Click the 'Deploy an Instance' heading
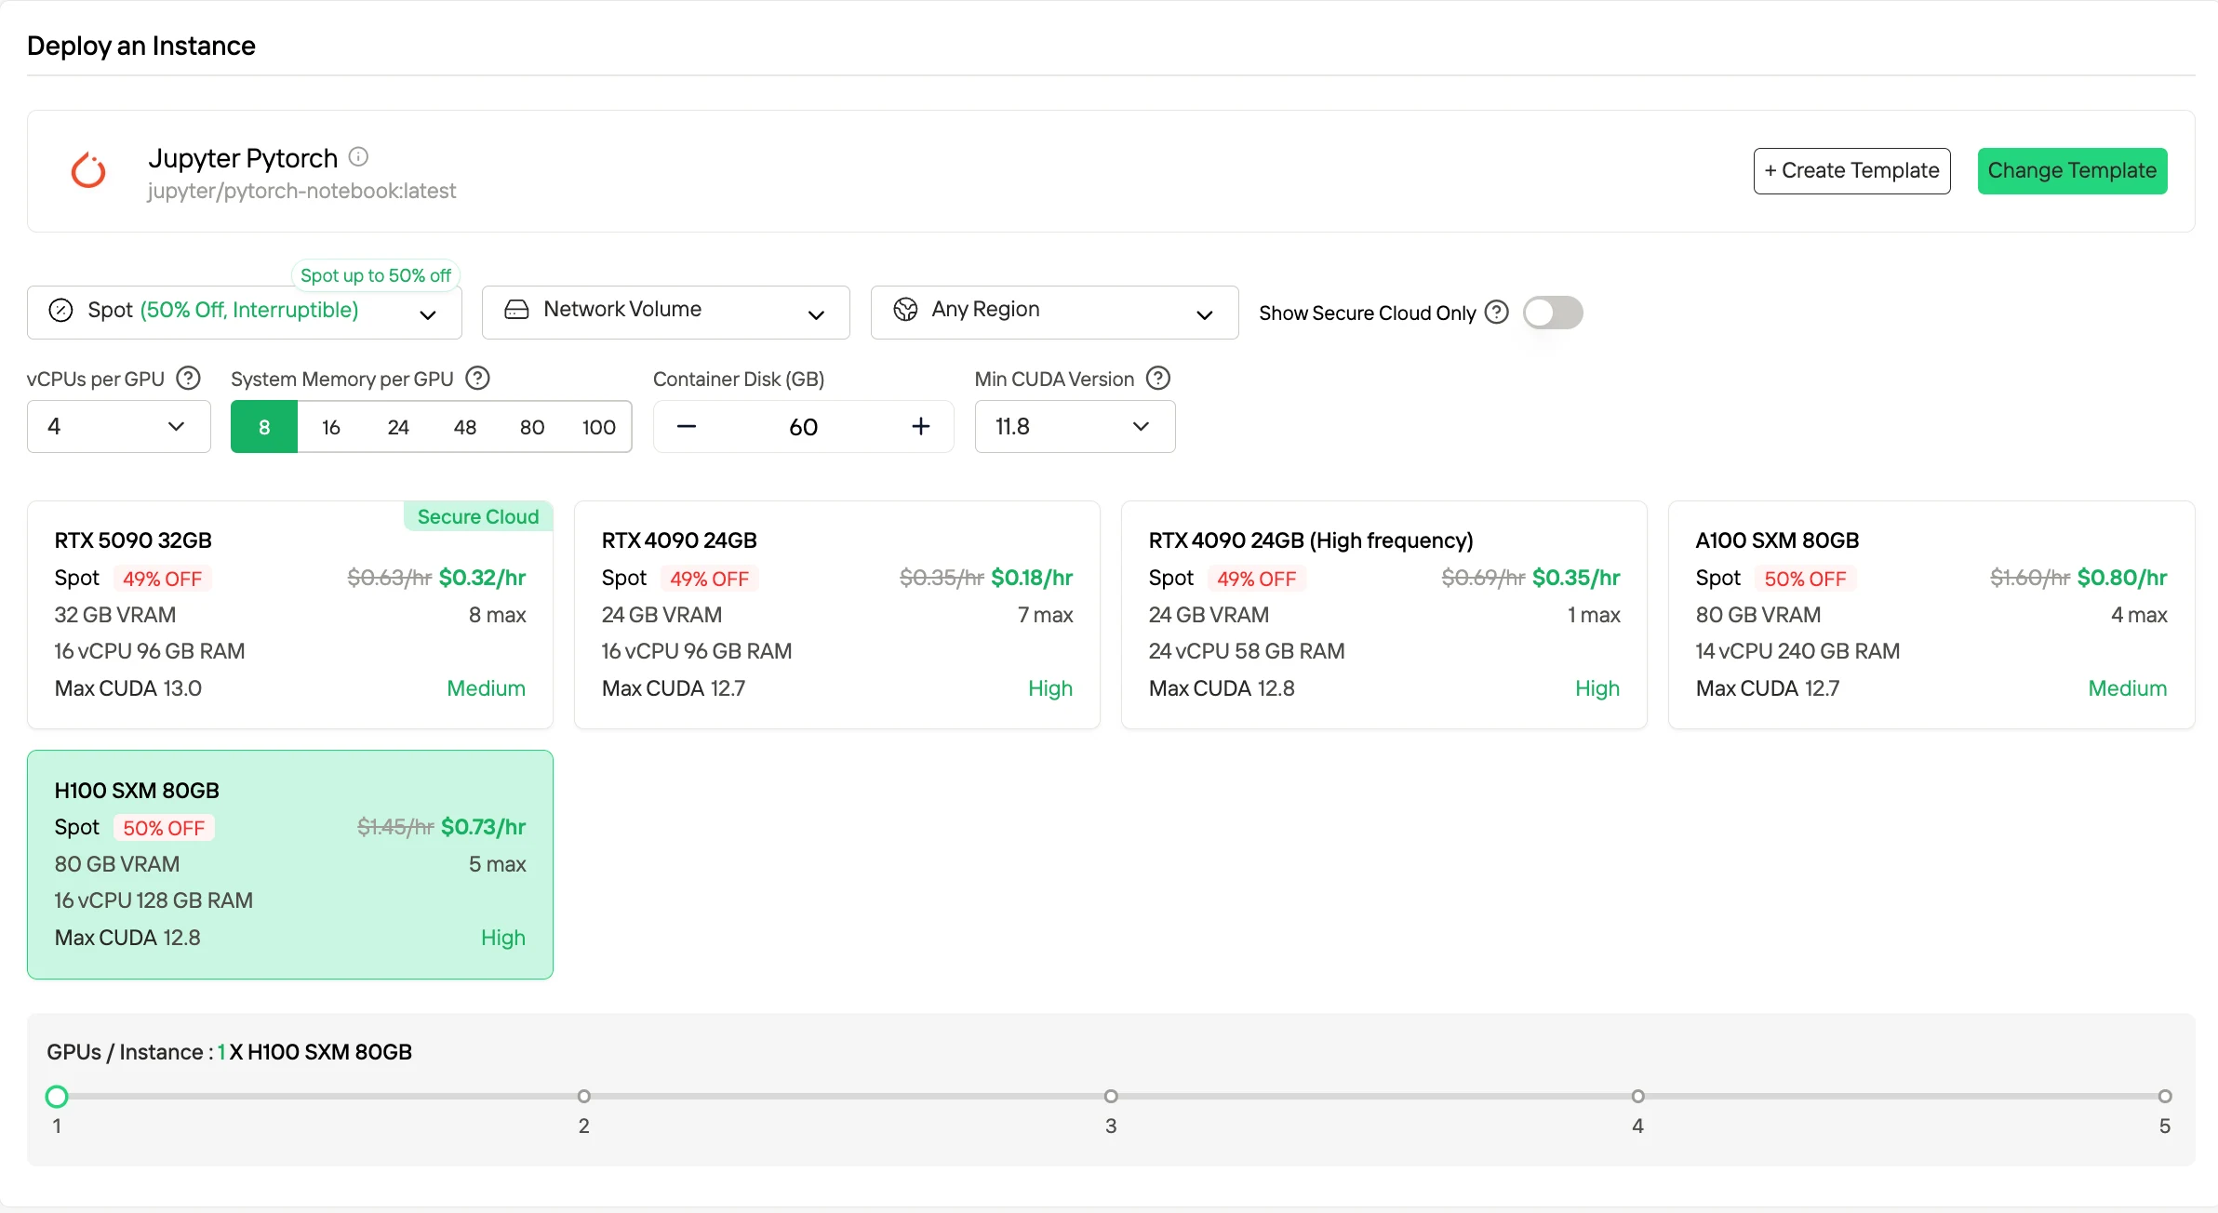The width and height of the screenshot is (2218, 1213). tap(141, 46)
